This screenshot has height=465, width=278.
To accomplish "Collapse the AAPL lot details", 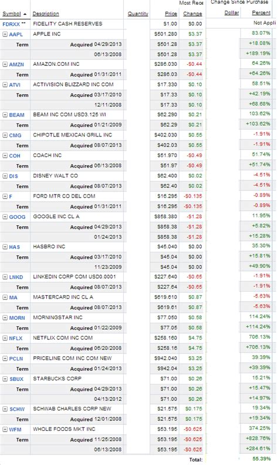I will point(5,35).
